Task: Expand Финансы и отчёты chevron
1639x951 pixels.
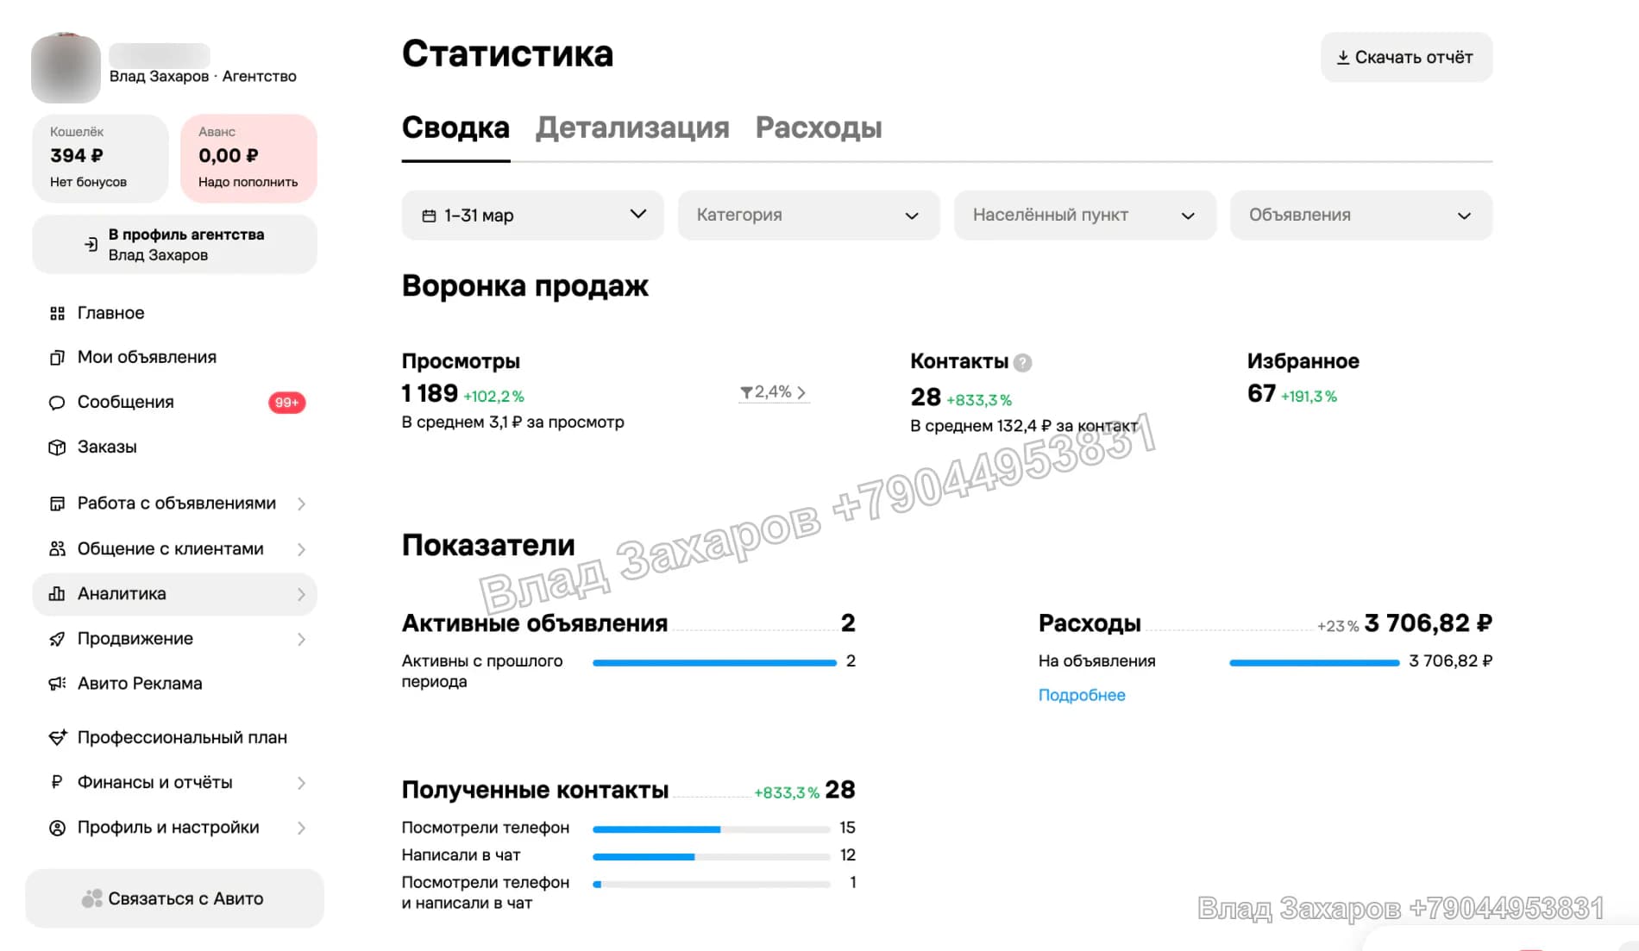Action: click(301, 783)
